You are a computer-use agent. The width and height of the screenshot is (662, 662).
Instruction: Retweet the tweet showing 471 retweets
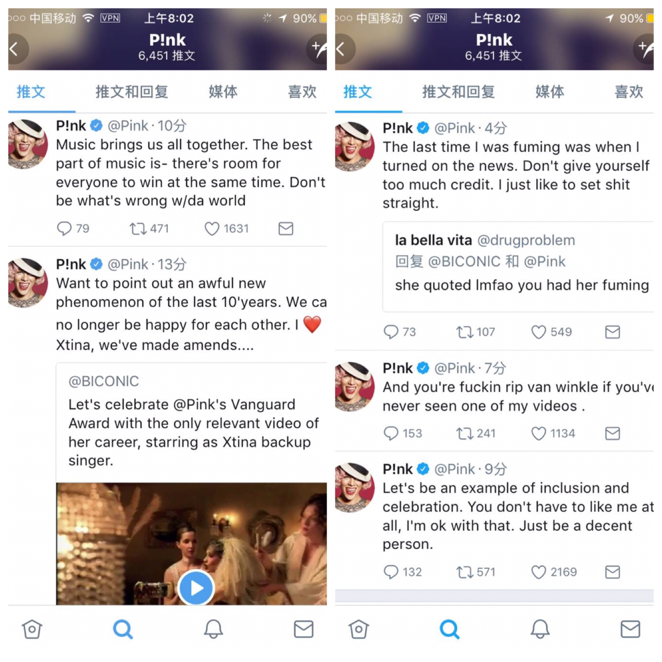pyautogui.click(x=138, y=229)
